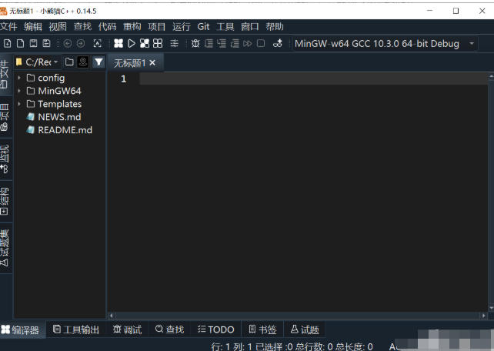
Task: Select README.md in the file tree
Action: [65, 130]
